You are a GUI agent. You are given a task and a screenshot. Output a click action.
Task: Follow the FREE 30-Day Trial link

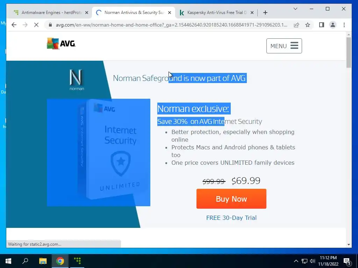[x=231, y=218]
